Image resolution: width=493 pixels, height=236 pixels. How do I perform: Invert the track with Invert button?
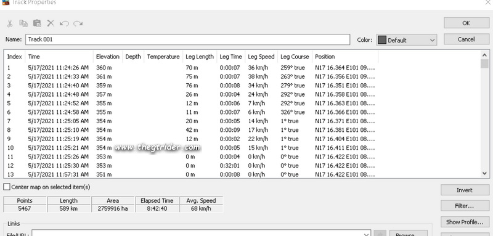(x=465, y=190)
